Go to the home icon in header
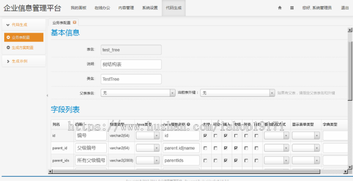The height and width of the screenshot is (181, 353). coord(280,8)
